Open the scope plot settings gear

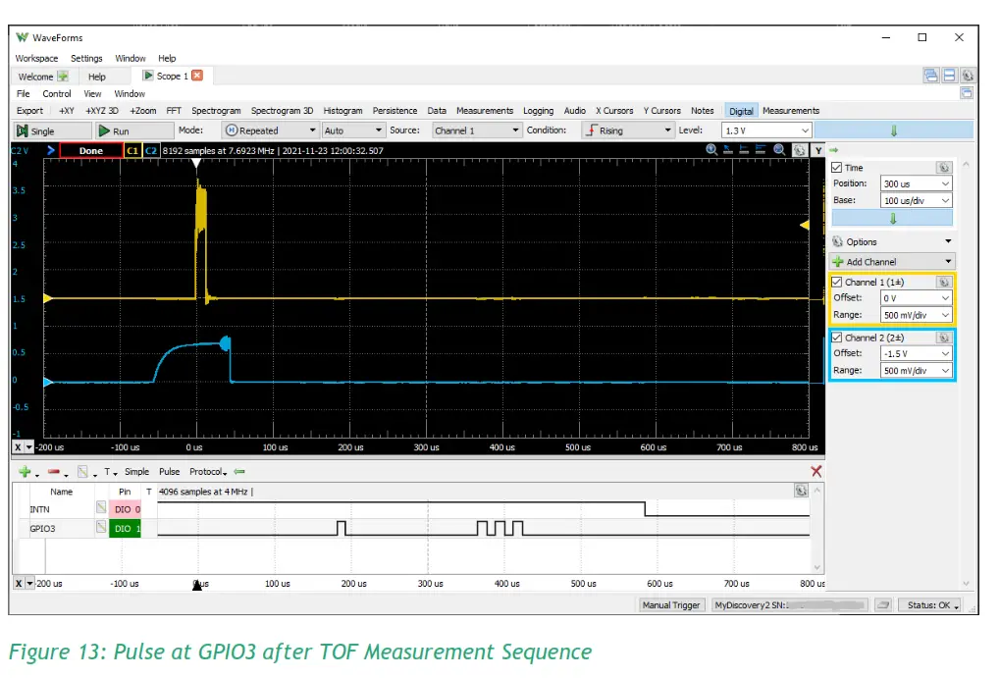[x=797, y=150]
